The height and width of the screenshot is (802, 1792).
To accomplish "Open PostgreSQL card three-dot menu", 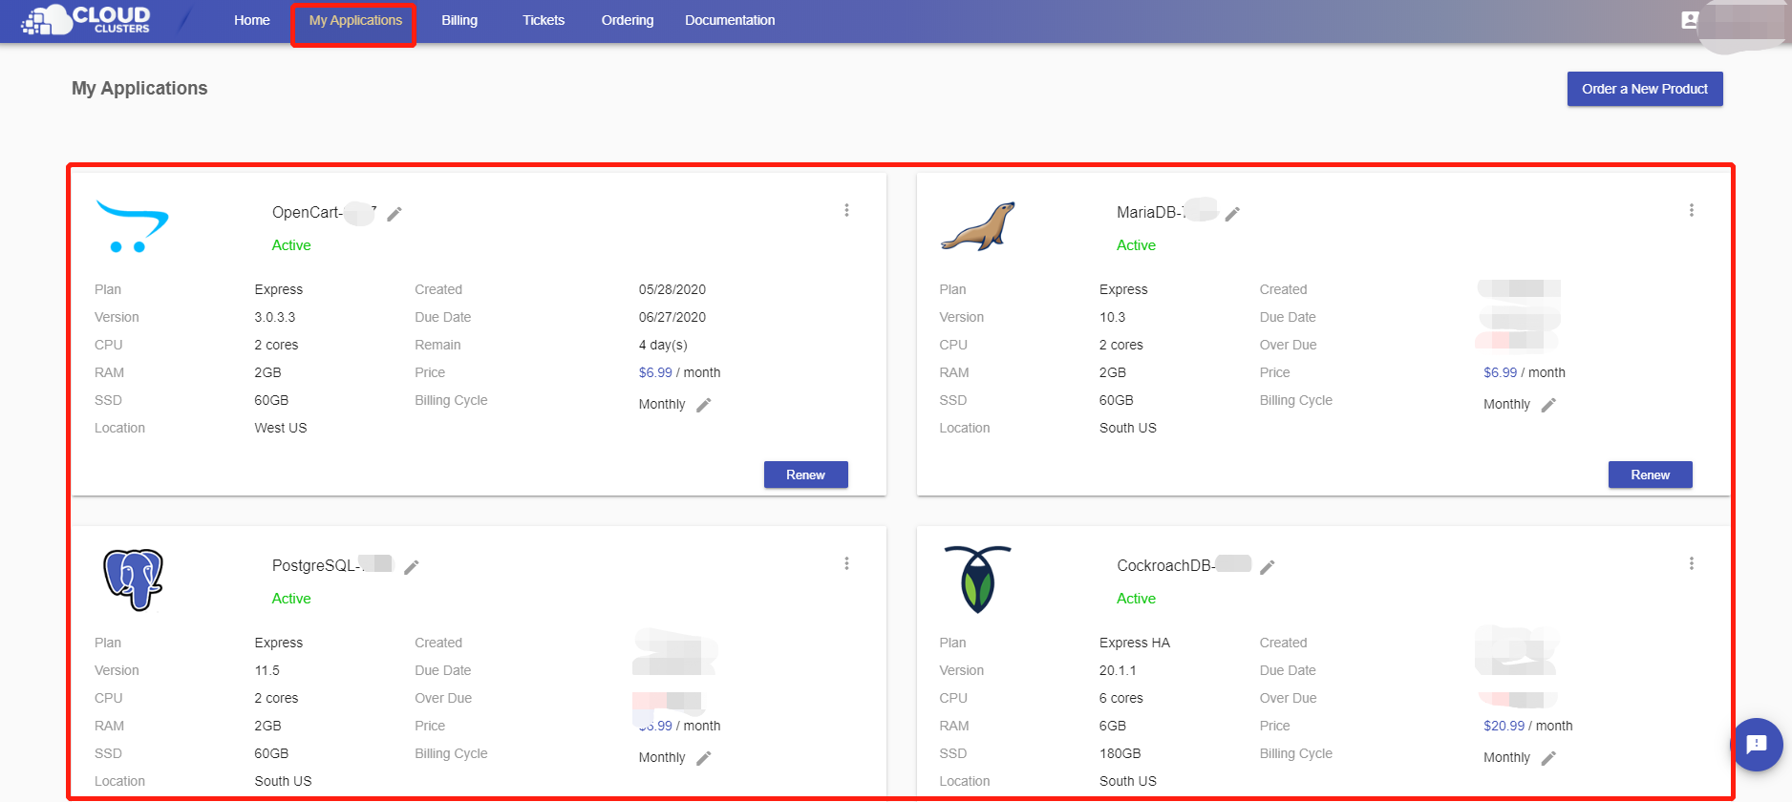I will point(846,563).
